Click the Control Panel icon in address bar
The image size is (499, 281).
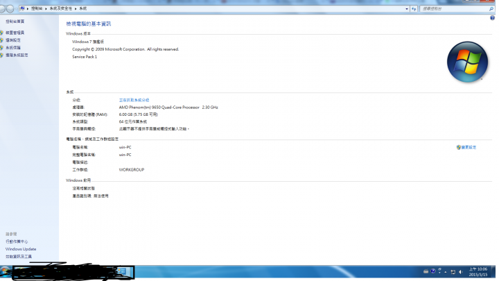22,8
